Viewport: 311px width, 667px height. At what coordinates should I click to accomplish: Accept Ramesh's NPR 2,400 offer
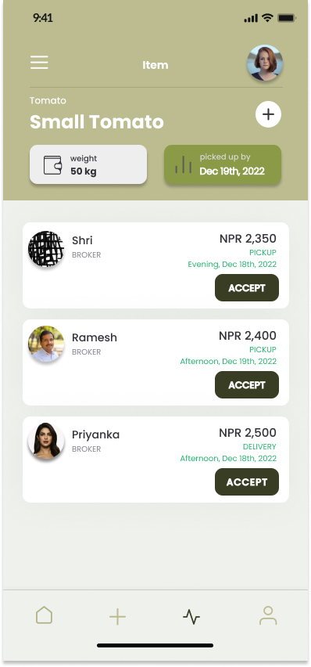[247, 385]
